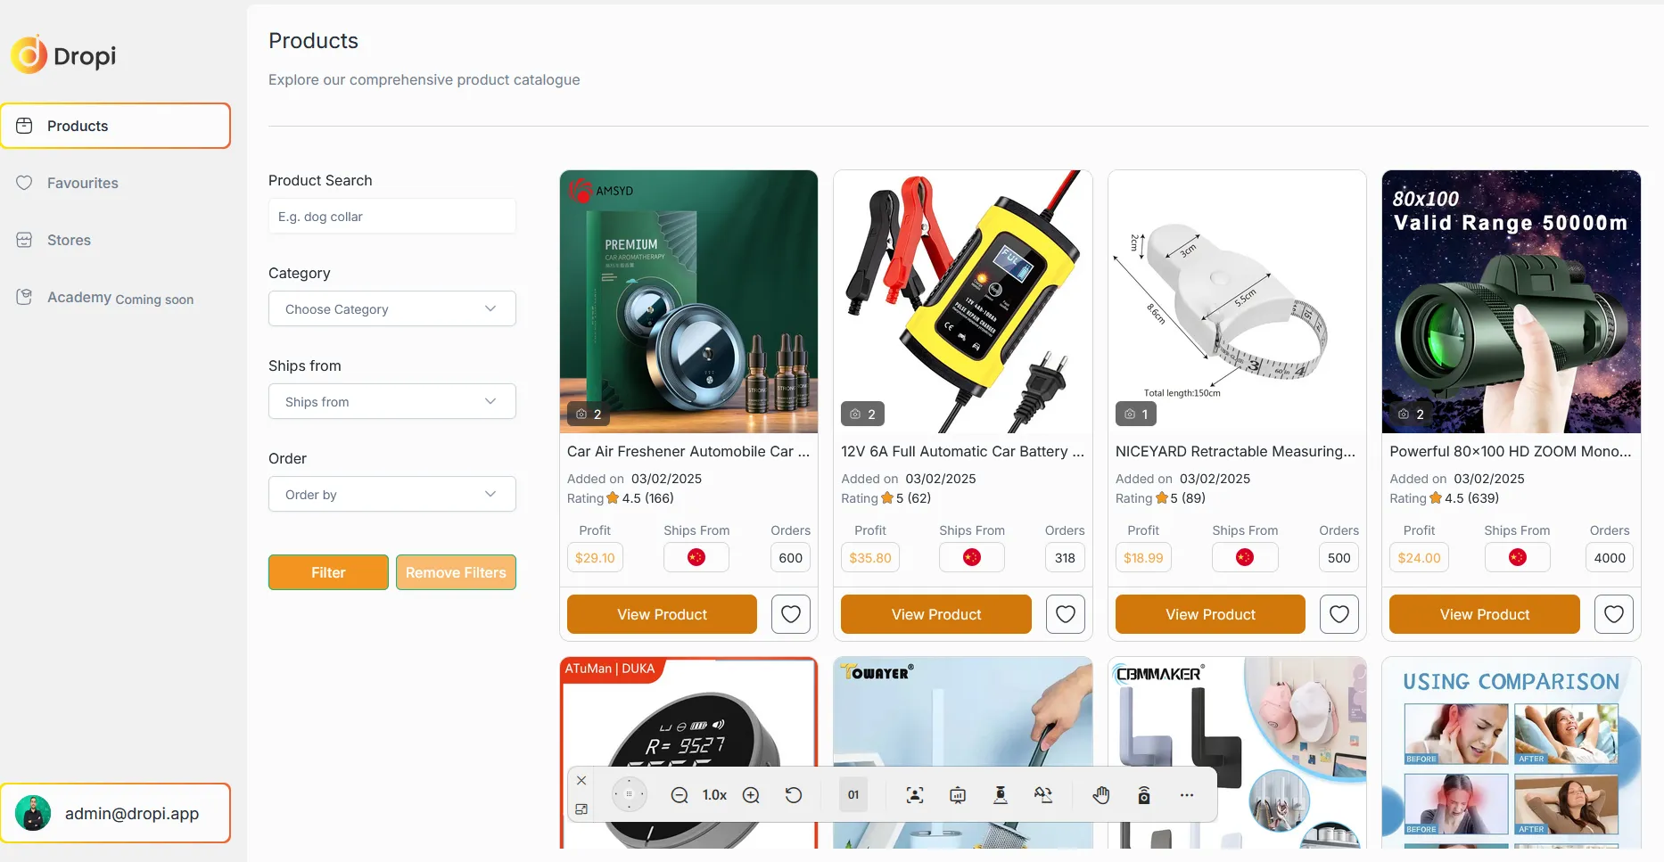Click the hand gesture control icon
1664x862 pixels.
1101,795
